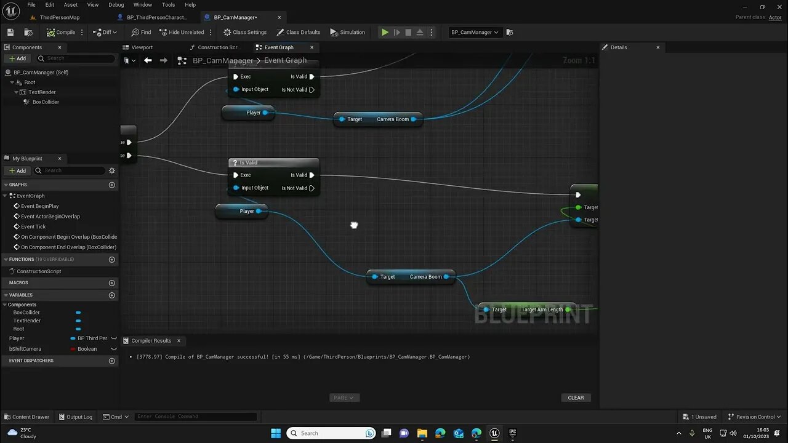Image resolution: width=788 pixels, height=443 pixels.
Task: Click Root variable blue type pill
Action: [78, 329]
